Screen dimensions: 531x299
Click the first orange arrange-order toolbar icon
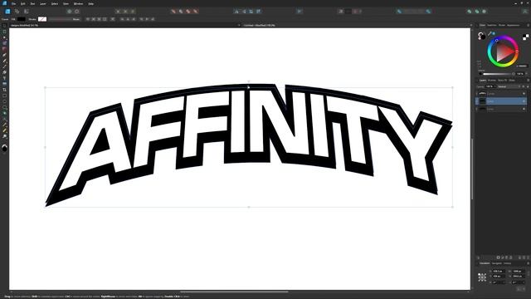tap(173, 11)
